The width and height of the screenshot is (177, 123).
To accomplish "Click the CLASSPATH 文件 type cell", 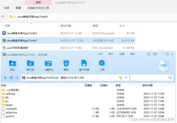I will click(x=127, y=109).
